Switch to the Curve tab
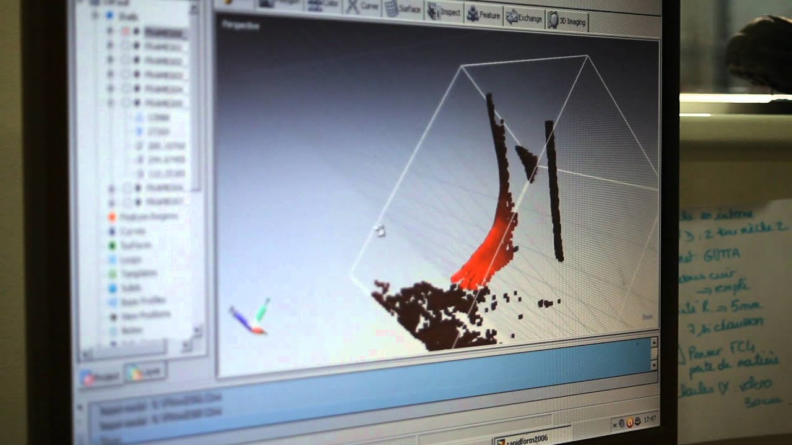Image resolution: width=792 pixels, height=445 pixels. coord(362,7)
